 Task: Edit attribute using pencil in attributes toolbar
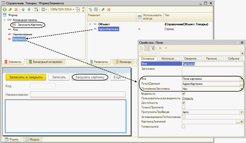(x=103, y=10)
